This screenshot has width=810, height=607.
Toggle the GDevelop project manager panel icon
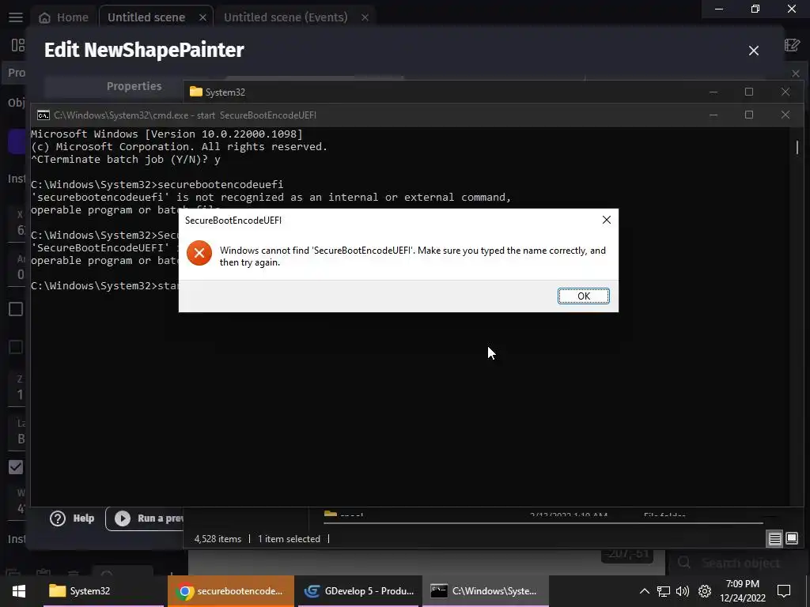click(18, 45)
